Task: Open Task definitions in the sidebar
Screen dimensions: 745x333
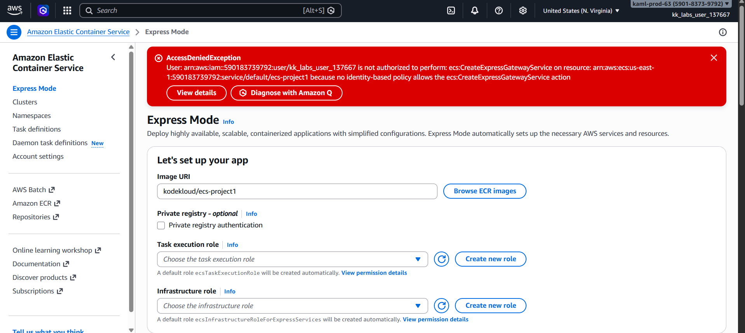Action: click(x=37, y=129)
